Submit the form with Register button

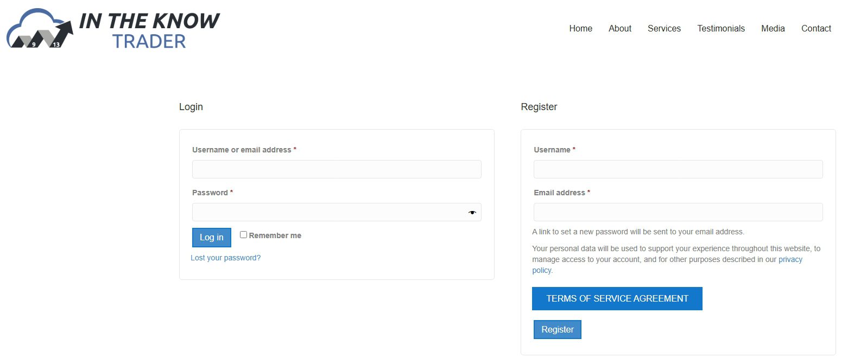point(558,330)
